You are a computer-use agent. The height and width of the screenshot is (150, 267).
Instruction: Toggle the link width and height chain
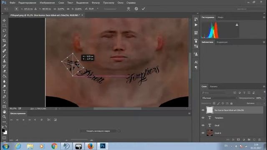(68, 9)
